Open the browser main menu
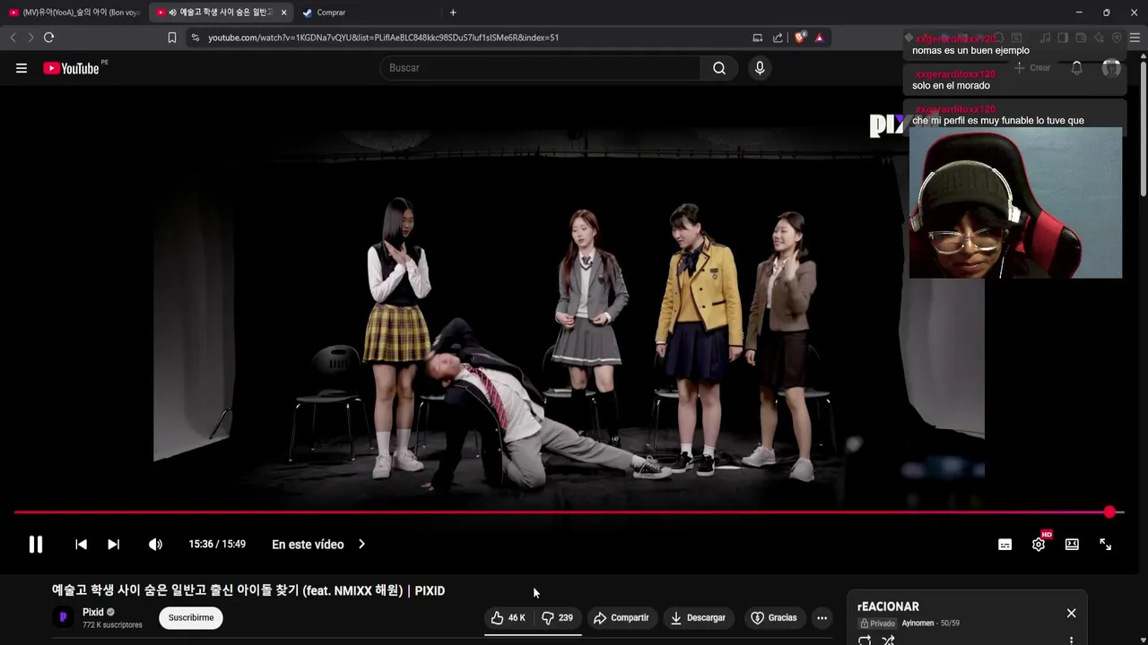The width and height of the screenshot is (1148, 645). tap(1135, 38)
